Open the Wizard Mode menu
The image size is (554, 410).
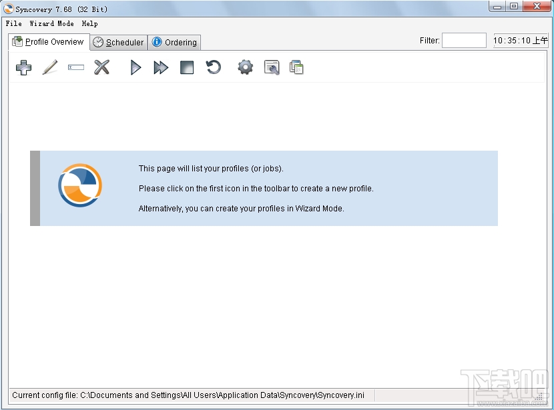(x=51, y=23)
